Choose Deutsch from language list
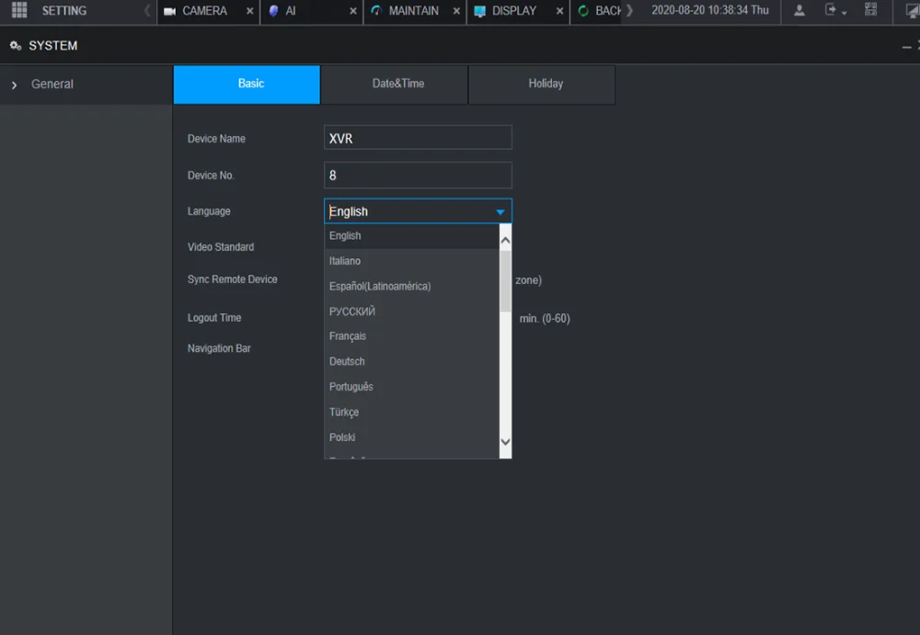The image size is (920, 635). coord(411,362)
